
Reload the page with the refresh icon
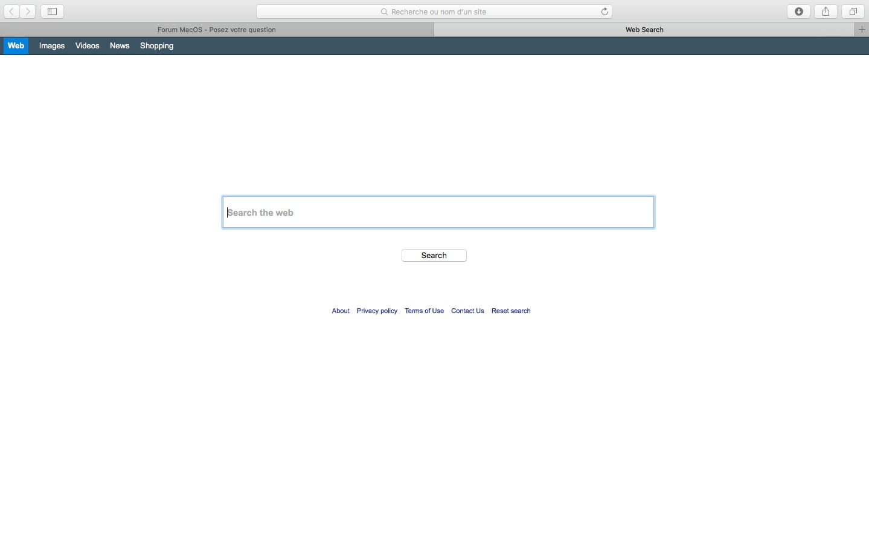pos(604,11)
